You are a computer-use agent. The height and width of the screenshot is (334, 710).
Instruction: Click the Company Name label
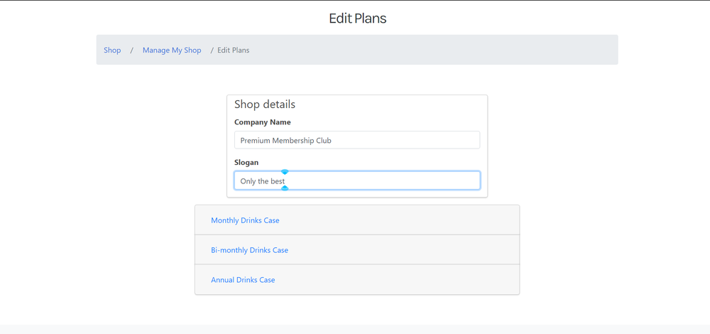point(263,122)
